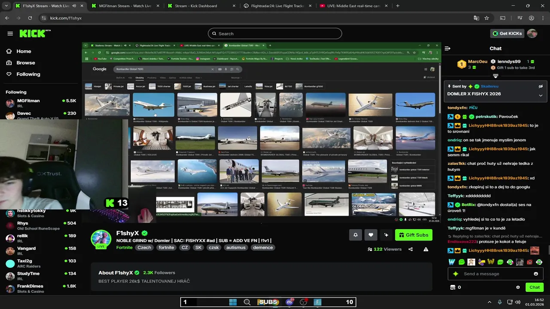550x309 pixels.
Task: Click the Czech language tag
Action: (144, 248)
